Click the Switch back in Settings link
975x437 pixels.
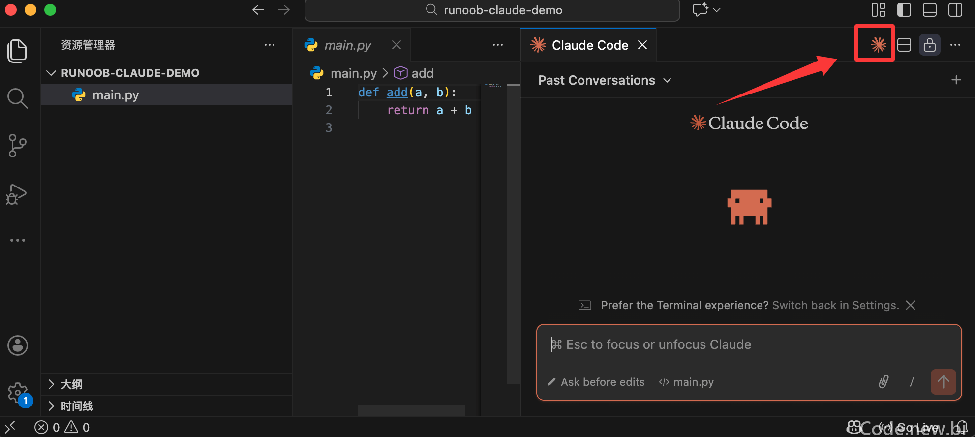pos(835,305)
